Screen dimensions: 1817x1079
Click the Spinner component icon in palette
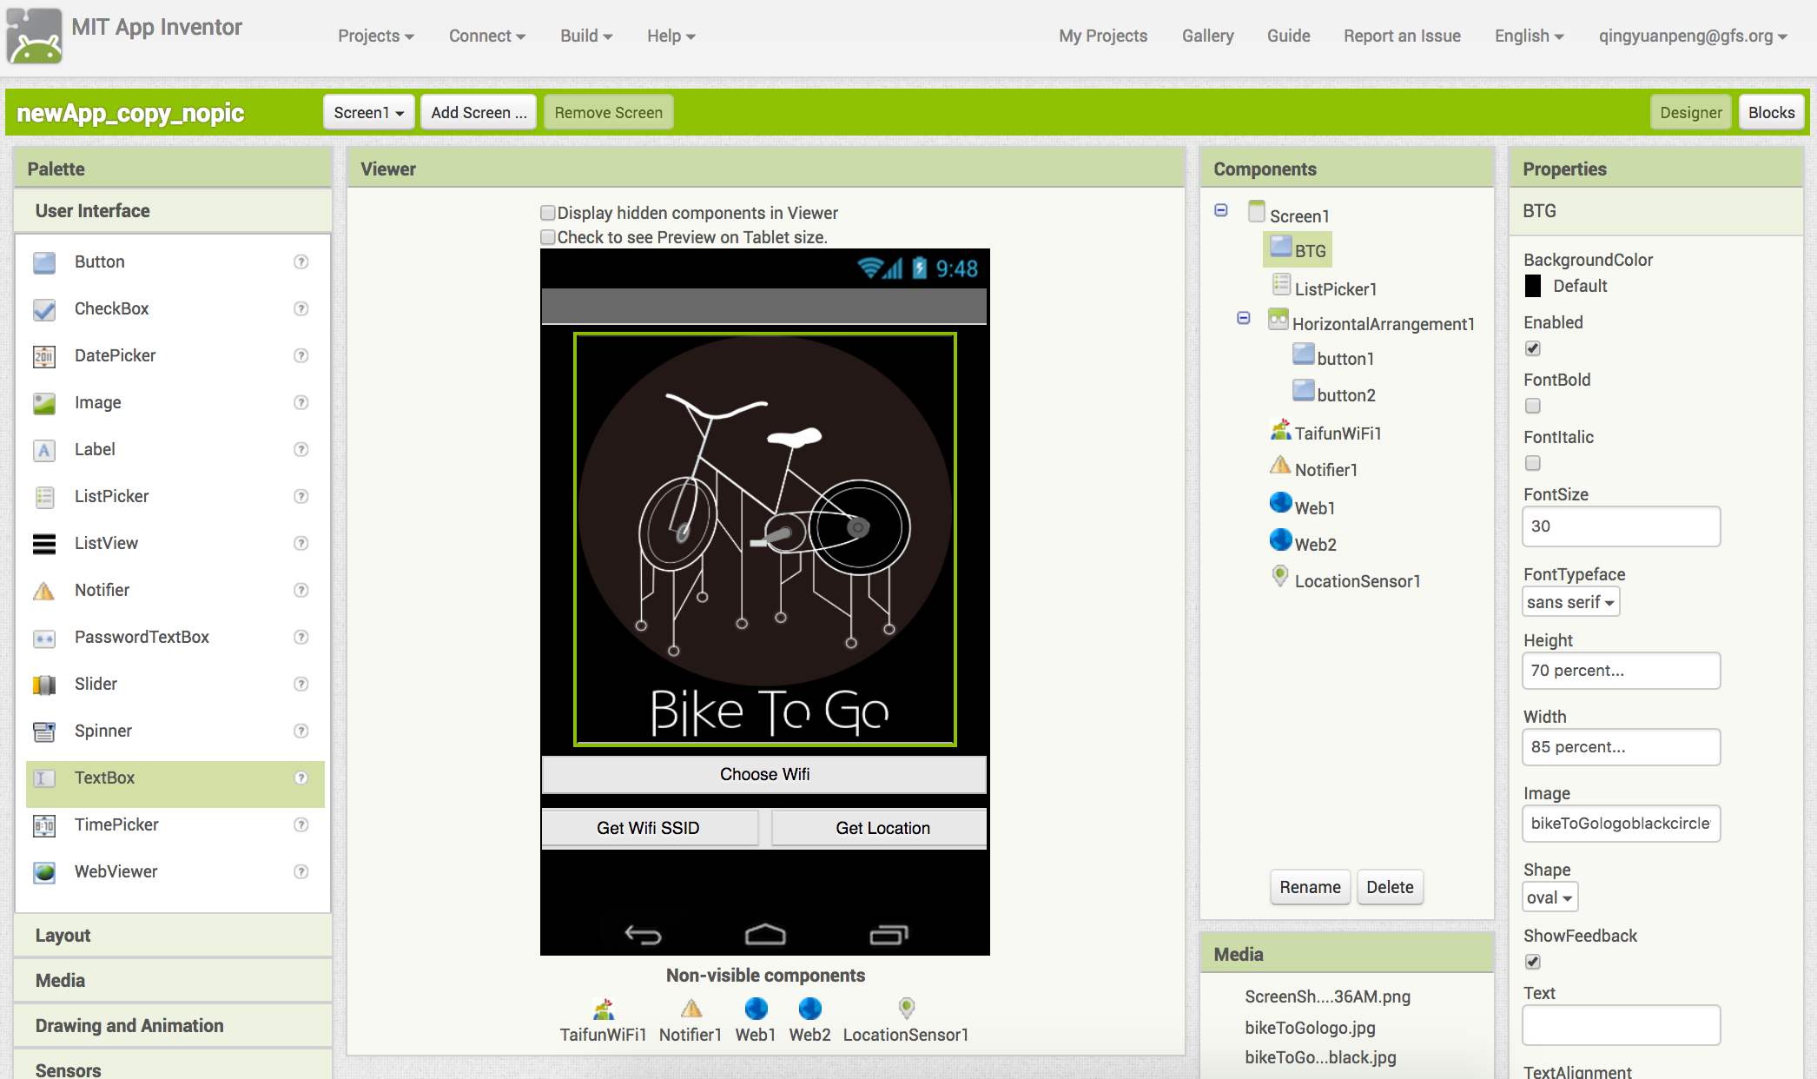pyautogui.click(x=44, y=731)
